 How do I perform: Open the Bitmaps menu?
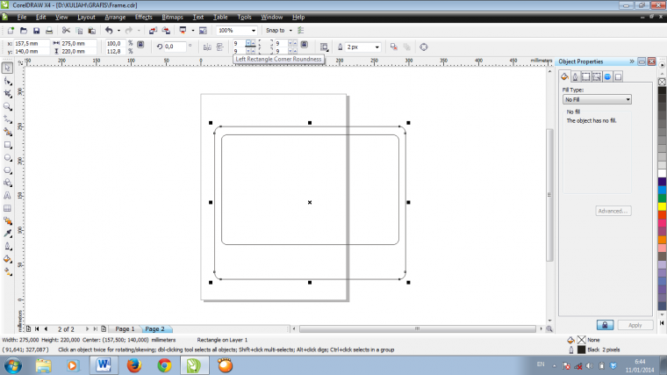click(x=172, y=18)
